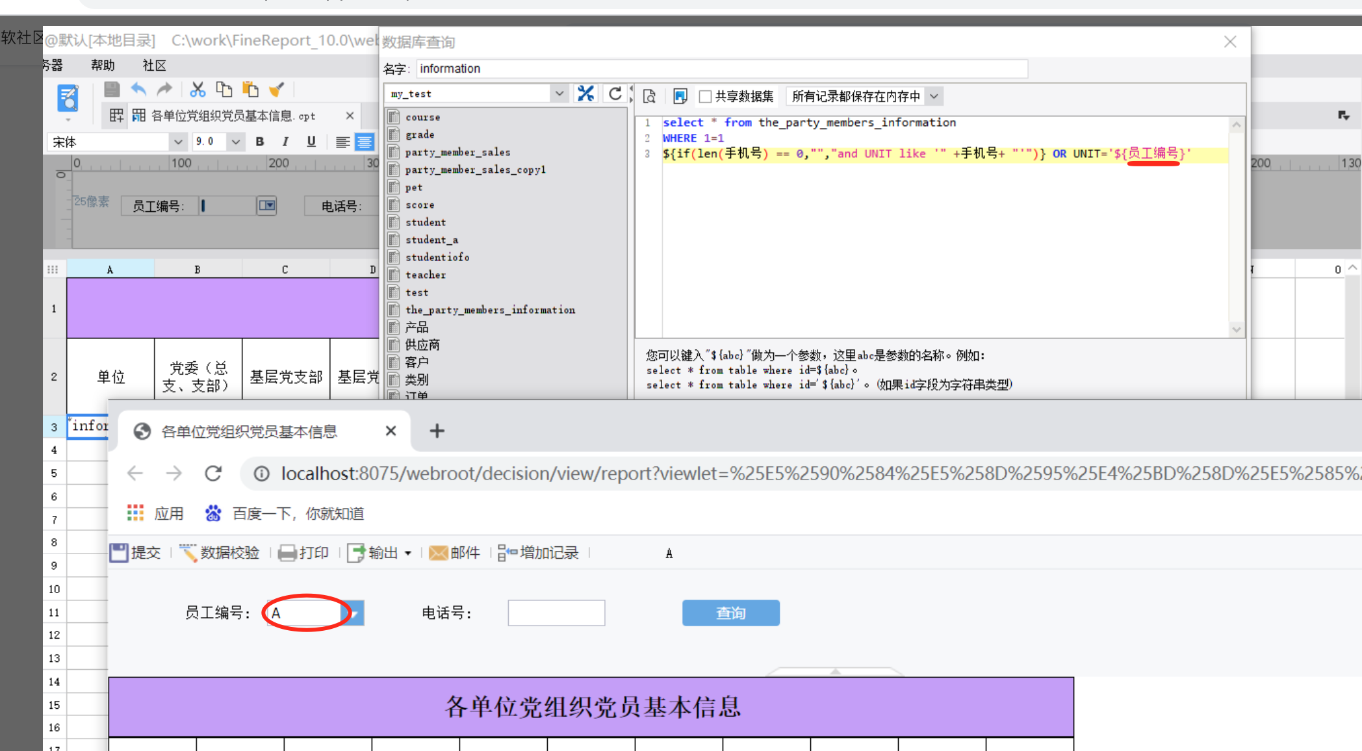
Task: Click the database connection settings icon
Action: coord(585,94)
